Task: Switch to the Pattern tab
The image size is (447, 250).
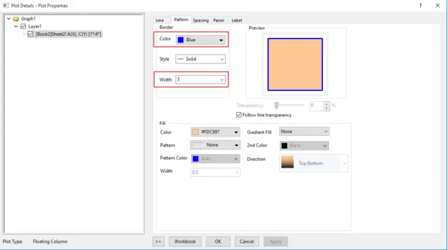Action: coord(181,20)
